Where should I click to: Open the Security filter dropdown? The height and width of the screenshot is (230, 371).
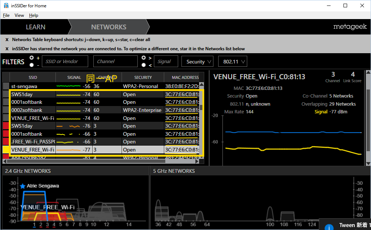click(x=197, y=62)
